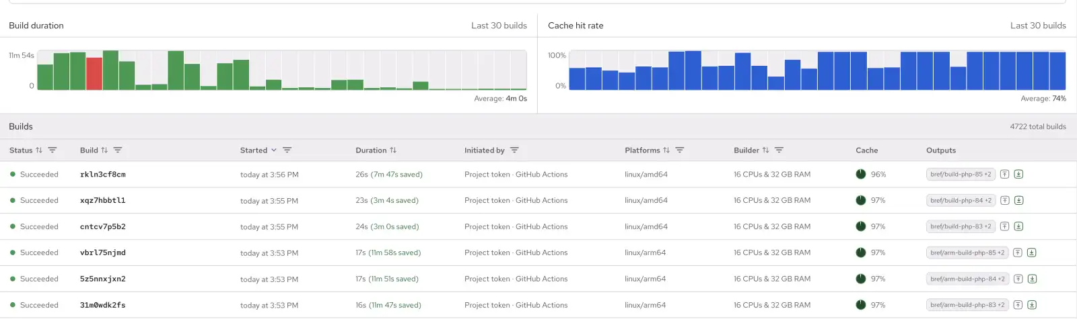1077x319 pixels.
Task: Click download icon for build vbrl75njmd
Action: [x=1032, y=253]
